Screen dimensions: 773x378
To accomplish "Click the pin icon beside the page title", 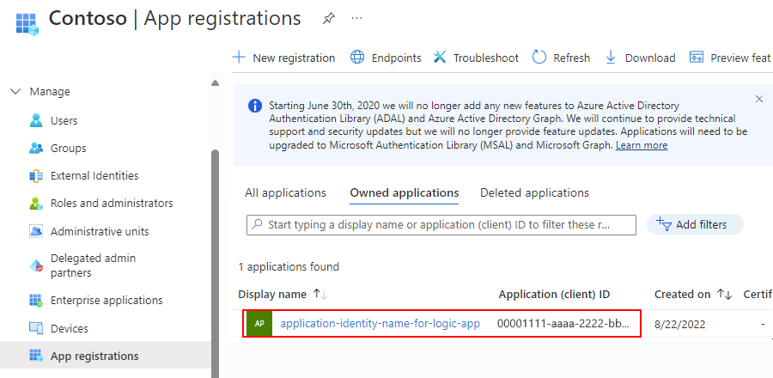I will 328,18.
